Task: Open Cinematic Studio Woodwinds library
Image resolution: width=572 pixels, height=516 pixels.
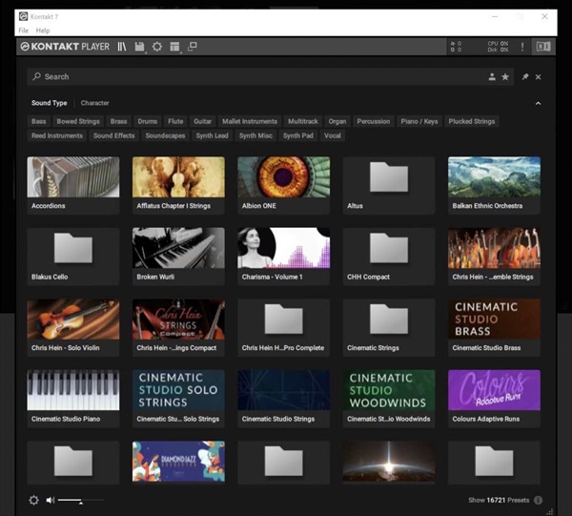Action: 389,399
